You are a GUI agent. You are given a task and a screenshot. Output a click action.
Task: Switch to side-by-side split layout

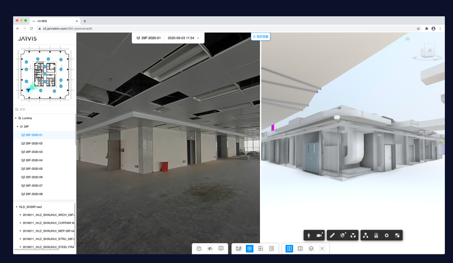[x=289, y=249]
